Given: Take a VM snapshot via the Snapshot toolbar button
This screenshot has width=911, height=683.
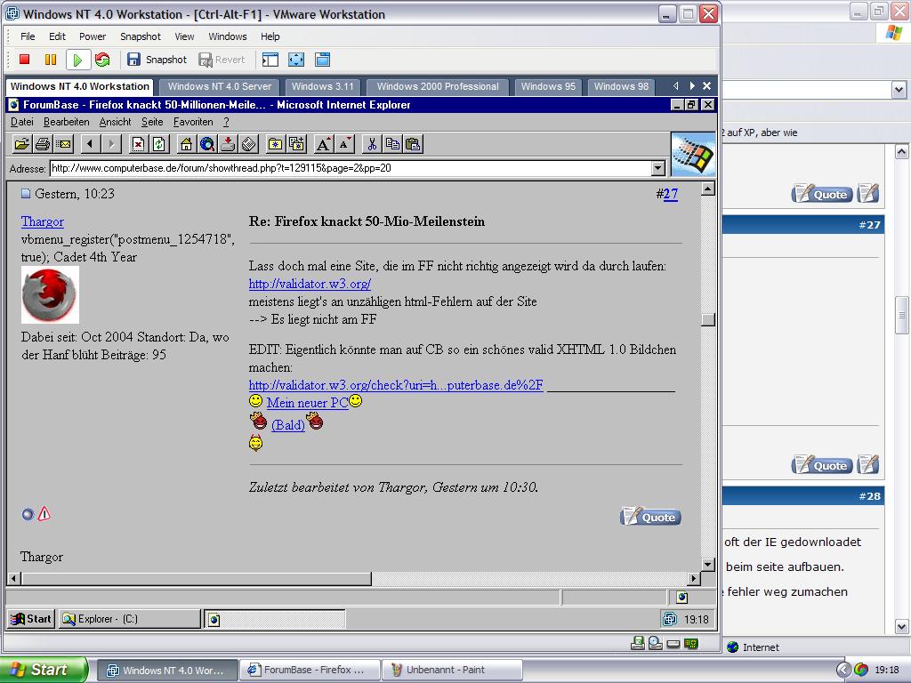Looking at the screenshot, I should [157, 60].
